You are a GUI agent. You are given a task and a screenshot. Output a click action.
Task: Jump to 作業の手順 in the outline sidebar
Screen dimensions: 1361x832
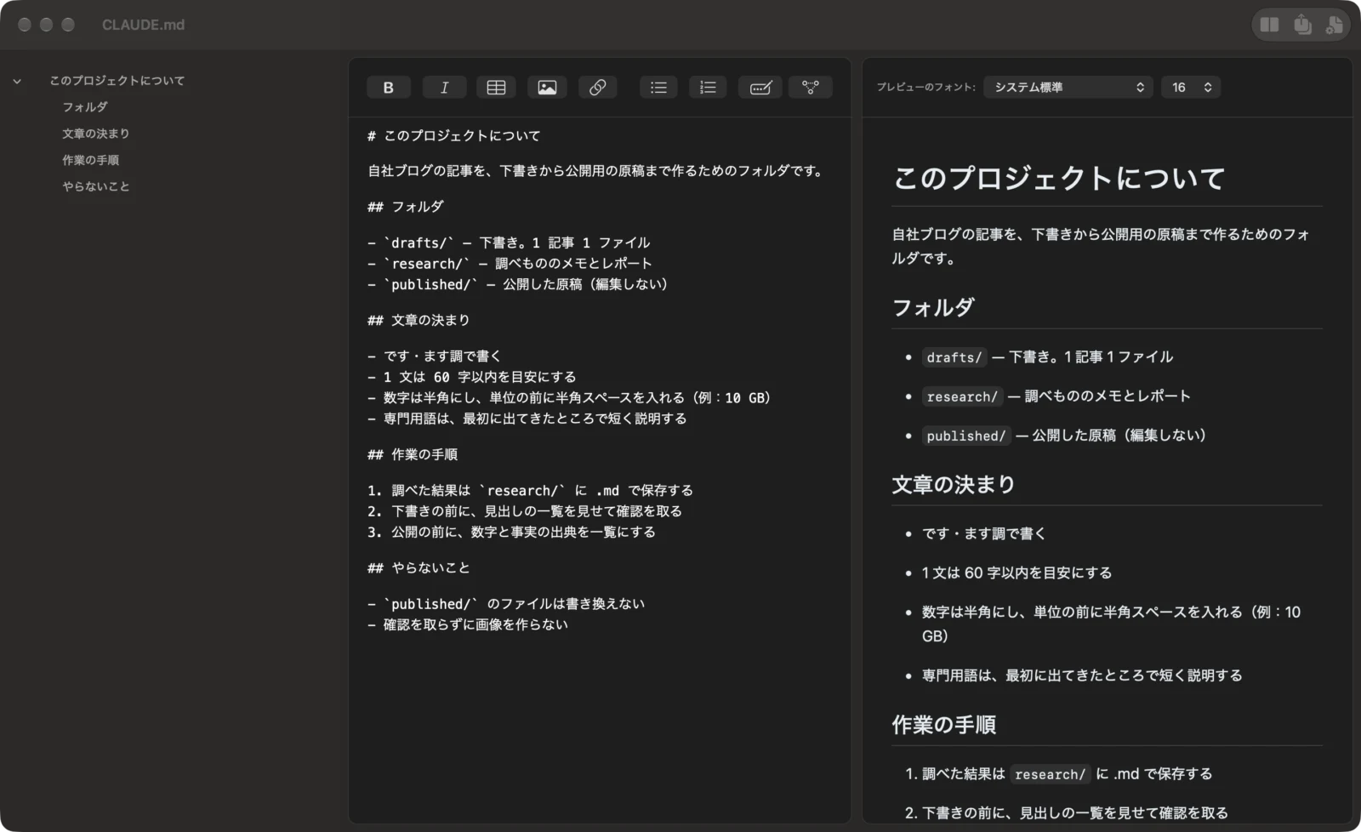(90, 160)
